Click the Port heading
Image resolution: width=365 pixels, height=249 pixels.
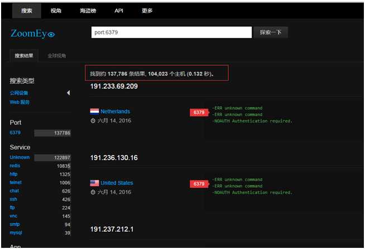pyautogui.click(x=16, y=123)
